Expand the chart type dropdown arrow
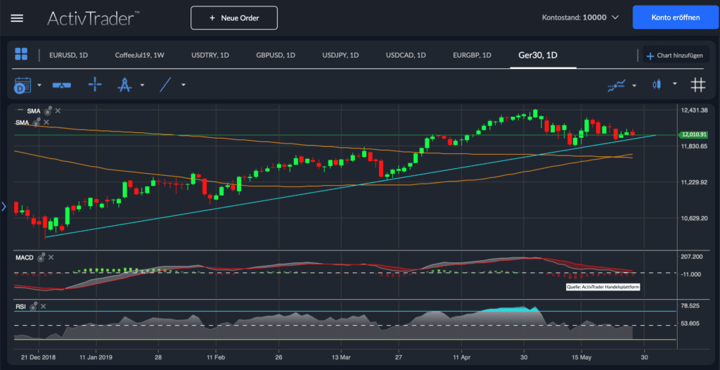This screenshot has height=370, width=720. (674, 84)
